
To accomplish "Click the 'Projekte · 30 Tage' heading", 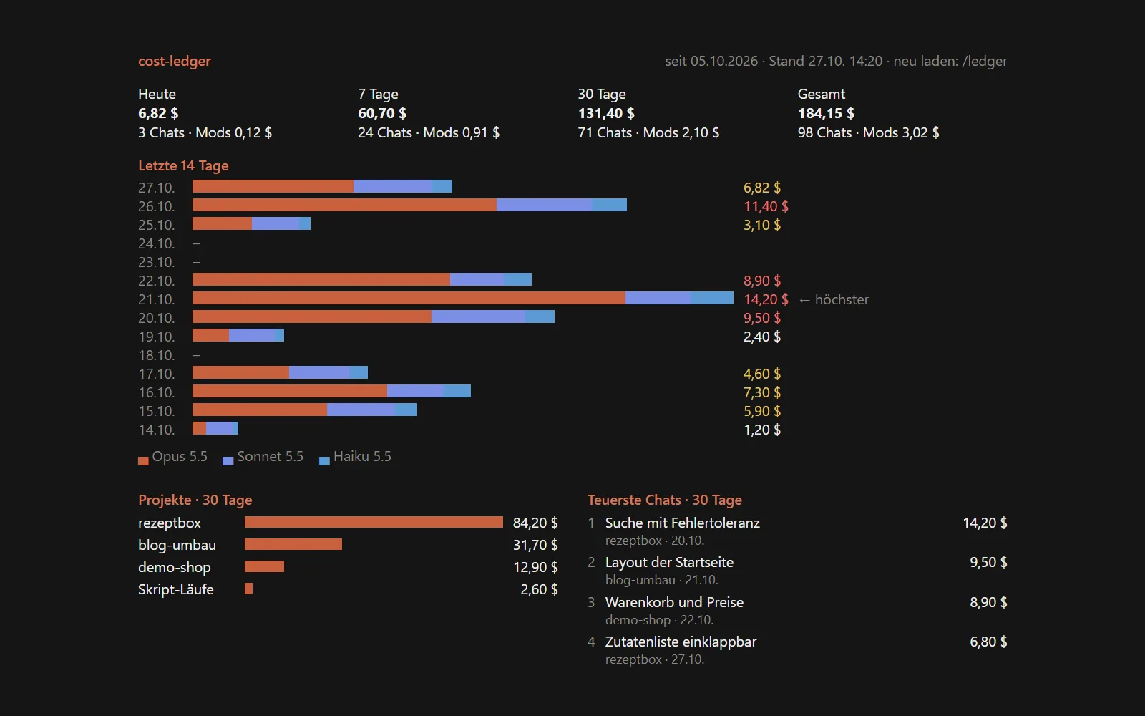I will click(x=195, y=500).
